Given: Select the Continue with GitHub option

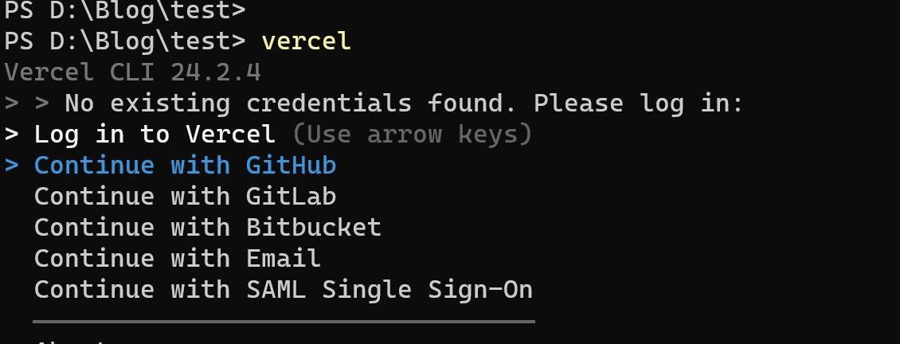Looking at the screenshot, I should 185,166.
